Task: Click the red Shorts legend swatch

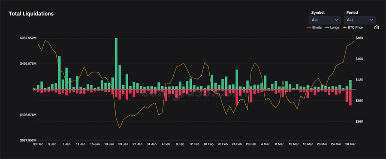Action: tap(309, 27)
